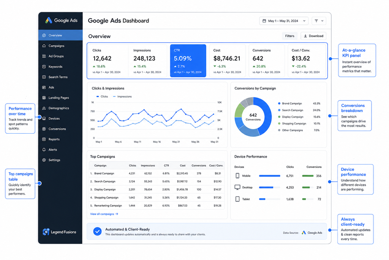Click the Google Ads logo icon in the sidebar
This screenshot has width=389, height=260.
point(49,21)
